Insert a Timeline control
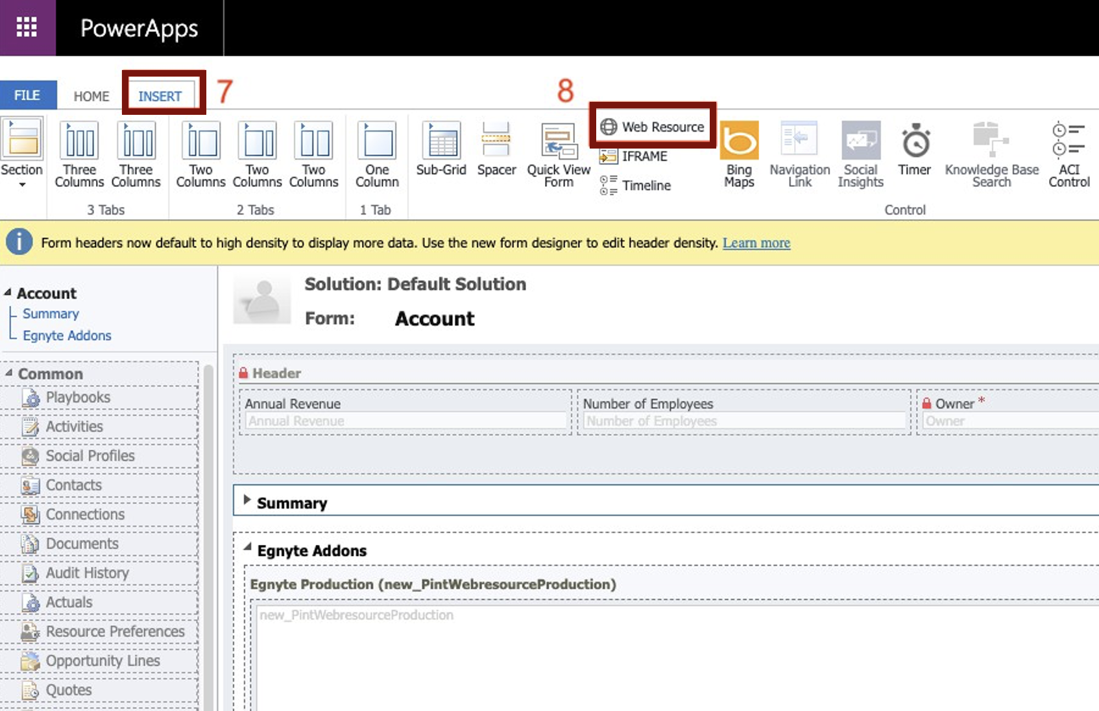1099x711 pixels. pos(635,186)
